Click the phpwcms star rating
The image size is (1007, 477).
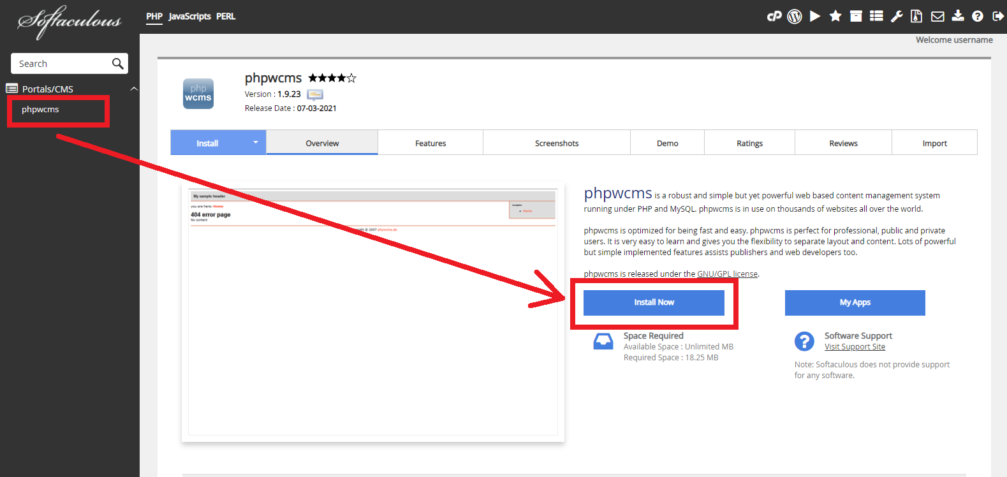tap(332, 78)
